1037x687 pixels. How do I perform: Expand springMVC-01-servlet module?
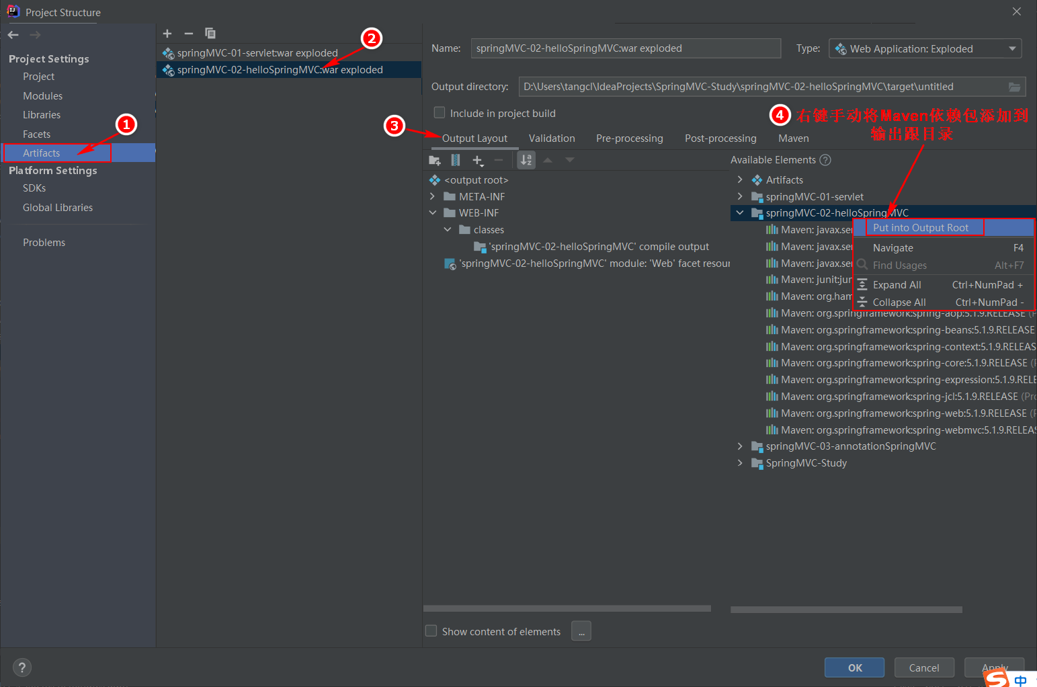tap(740, 197)
